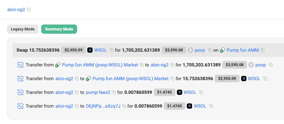Open Pump.fun AMM Market sender link
The image size is (284, 124).
100,65
